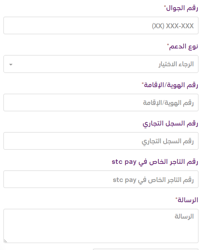The width and height of the screenshot is (204, 250).
Task: Select the الرجاء الاختيار placeholder text
Action: (x=176, y=64)
